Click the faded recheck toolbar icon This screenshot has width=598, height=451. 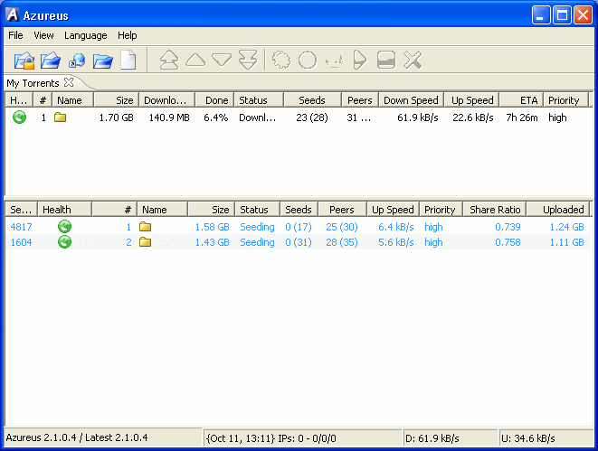(x=334, y=61)
